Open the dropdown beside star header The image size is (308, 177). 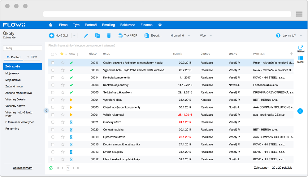pos(66,54)
